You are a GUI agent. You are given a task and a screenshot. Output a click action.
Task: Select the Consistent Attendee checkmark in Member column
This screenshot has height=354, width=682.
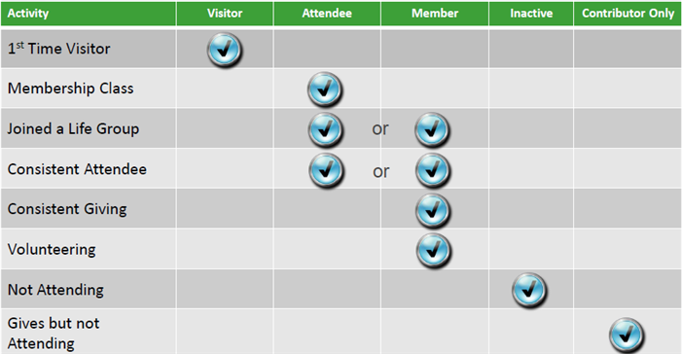click(x=433, y=170)
